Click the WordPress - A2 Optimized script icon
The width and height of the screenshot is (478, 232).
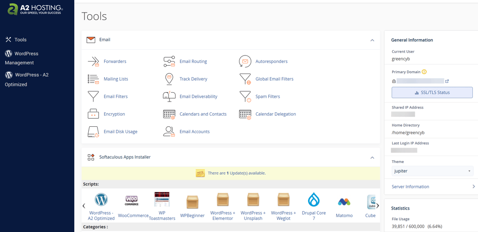pos(101,200)
